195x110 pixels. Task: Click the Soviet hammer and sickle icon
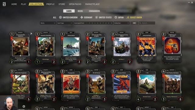tap(128, 17)
